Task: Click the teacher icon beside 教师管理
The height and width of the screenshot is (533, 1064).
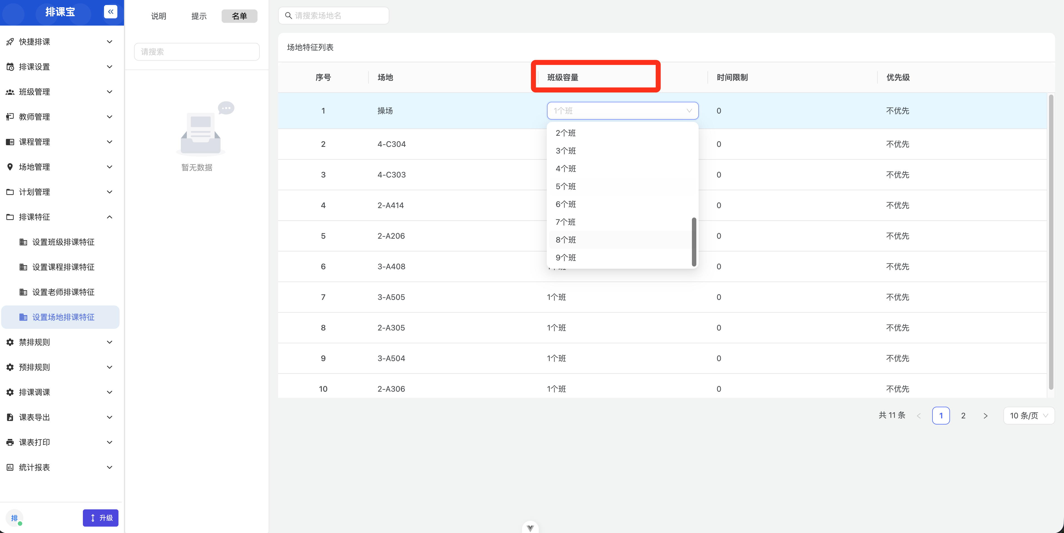Action: click(x=10, y=117)
